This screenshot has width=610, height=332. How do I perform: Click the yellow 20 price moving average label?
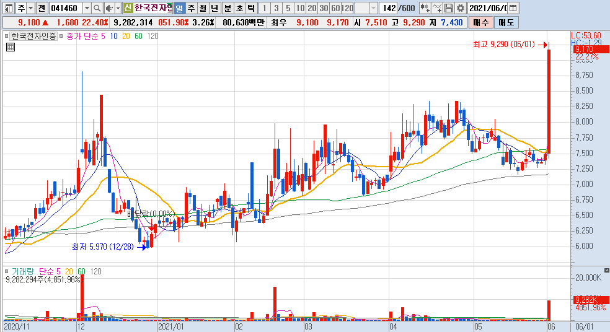[126, 36]
